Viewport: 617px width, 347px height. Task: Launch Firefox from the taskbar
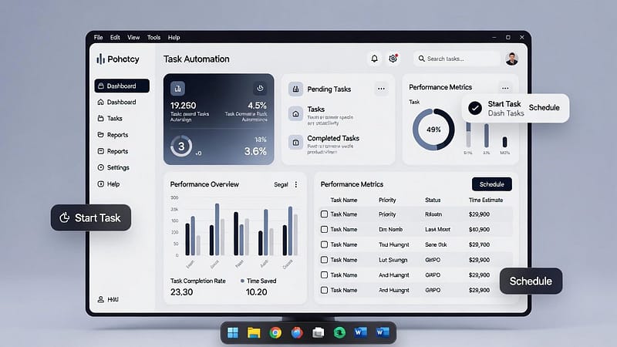[297, 333]
